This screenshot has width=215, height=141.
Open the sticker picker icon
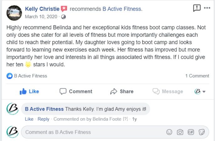(x=202, y=132)
